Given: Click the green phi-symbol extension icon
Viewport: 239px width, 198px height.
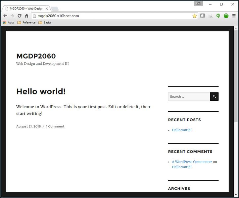Looking at the screenshot, I should point(218,16).
